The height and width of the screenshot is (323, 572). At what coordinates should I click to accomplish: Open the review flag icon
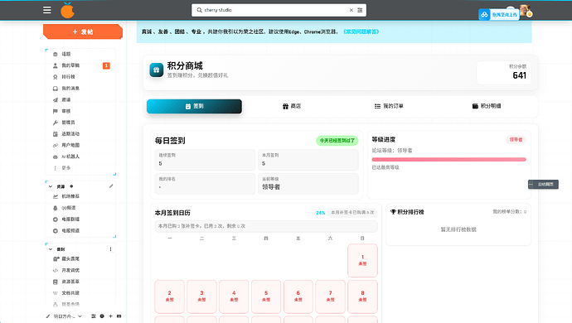[55, 111]
